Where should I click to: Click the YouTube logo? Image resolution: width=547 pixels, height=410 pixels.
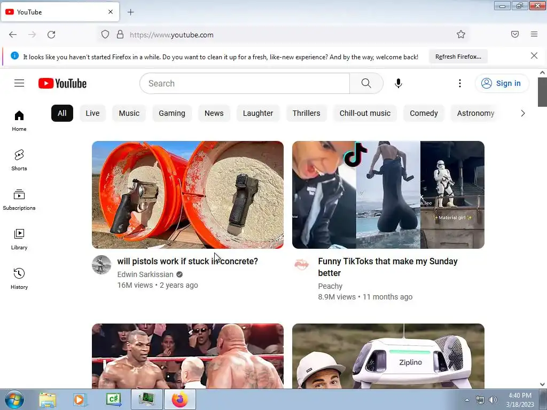pyautogui.click(x=62, y=83)
